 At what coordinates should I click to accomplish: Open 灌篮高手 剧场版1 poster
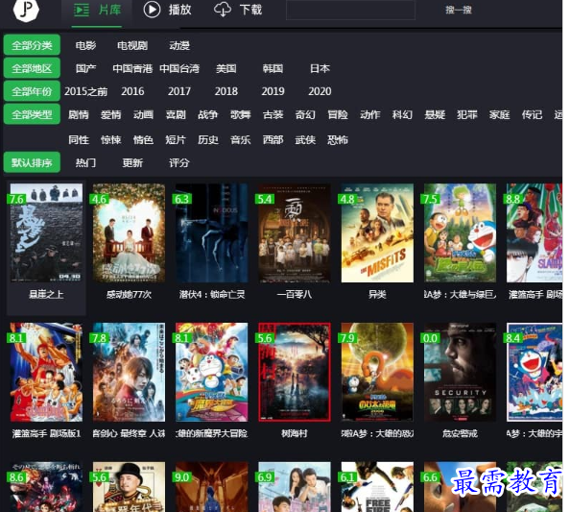tap(46, 373)
